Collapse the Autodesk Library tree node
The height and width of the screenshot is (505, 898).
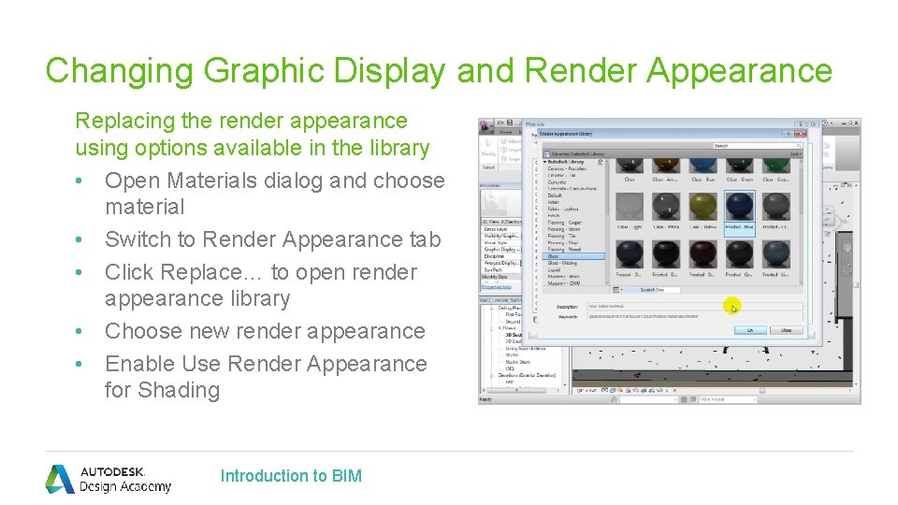pos(545,162)
